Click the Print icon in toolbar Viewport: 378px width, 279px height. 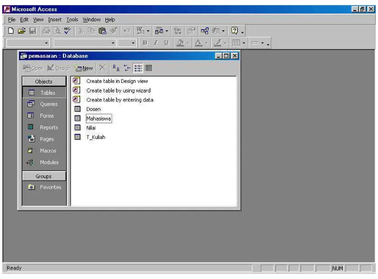click(x=46, y=31)
